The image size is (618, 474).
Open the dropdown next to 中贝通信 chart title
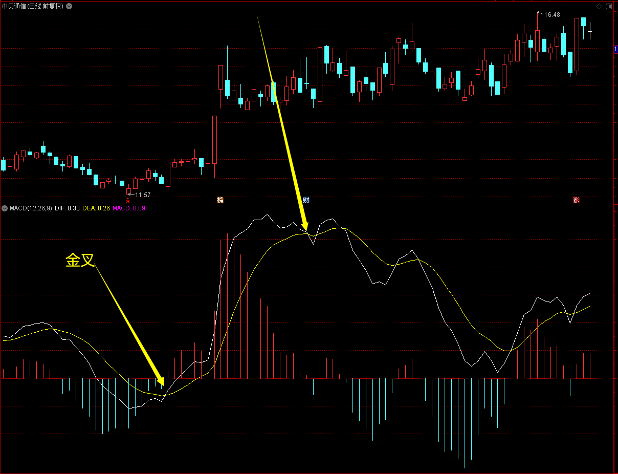click(x=69, y=6)
